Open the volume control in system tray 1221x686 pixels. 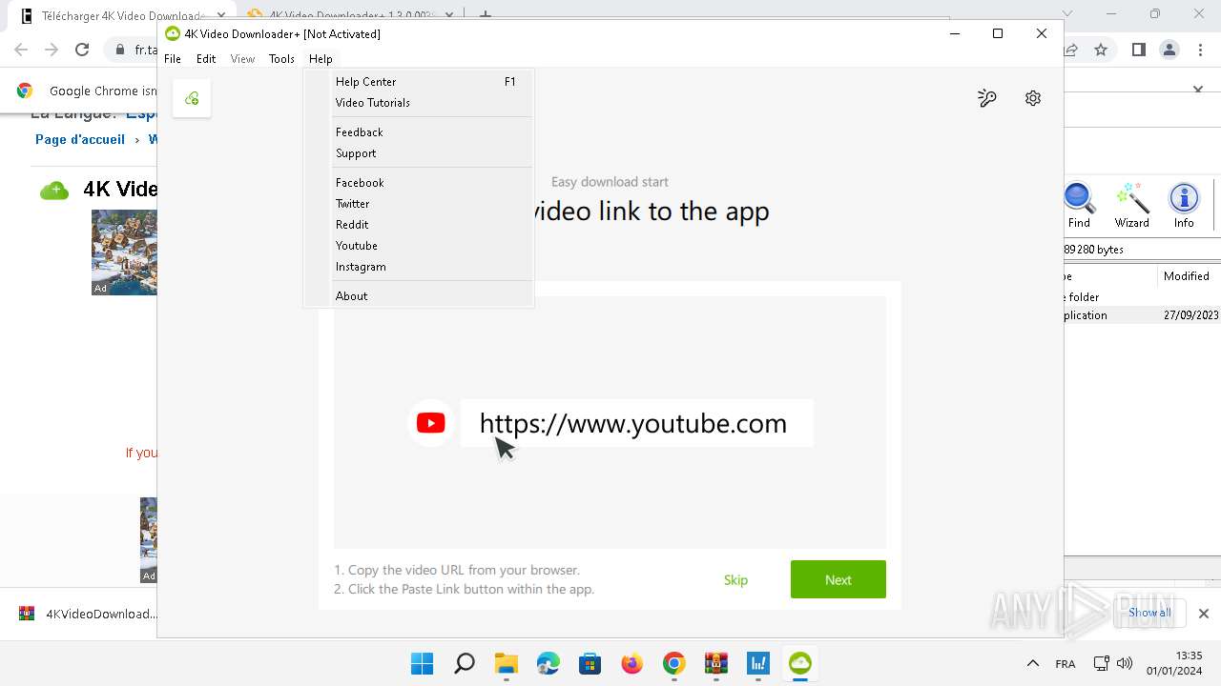click(1125, 663)
